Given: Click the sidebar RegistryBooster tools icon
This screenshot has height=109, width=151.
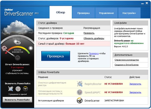Looking at the screenshot, I should pyautogui.click(x=11, y=89).
